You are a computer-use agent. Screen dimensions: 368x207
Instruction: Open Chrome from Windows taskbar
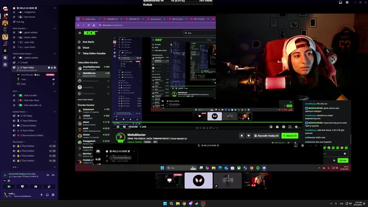184,204
